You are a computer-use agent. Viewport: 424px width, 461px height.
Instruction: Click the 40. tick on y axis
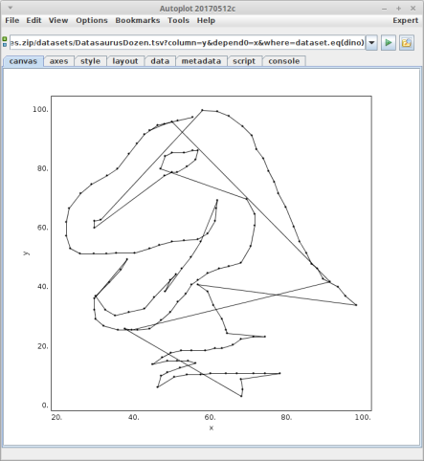tap(43, 287)
